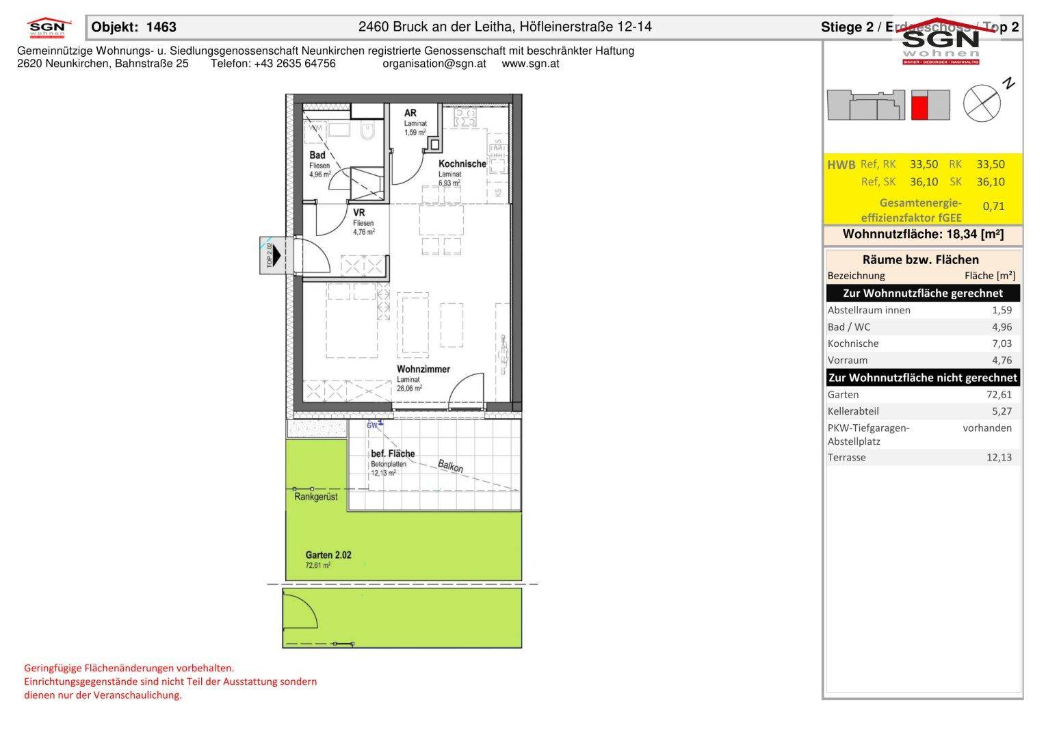Click the 'Garten 2.02' label
Image resolution: width=1046 pixels, height=739 pixels.
click(328, 555)
